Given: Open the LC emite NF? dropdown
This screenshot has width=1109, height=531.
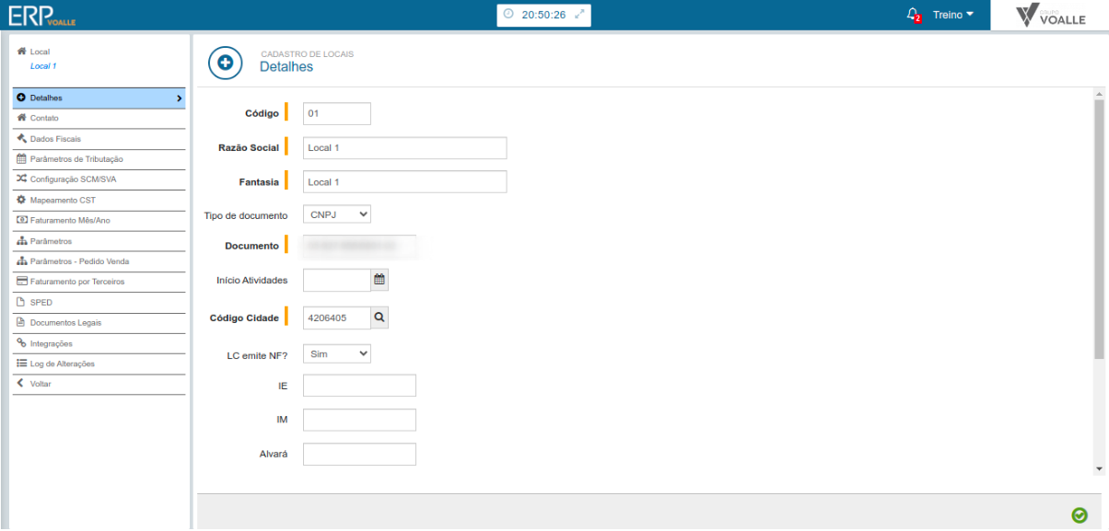Looking at the screenshot, I should pos(336,353).
